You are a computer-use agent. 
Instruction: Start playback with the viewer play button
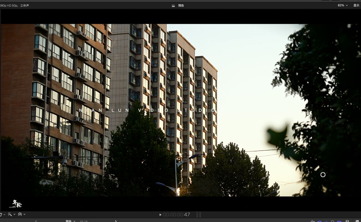160,215
